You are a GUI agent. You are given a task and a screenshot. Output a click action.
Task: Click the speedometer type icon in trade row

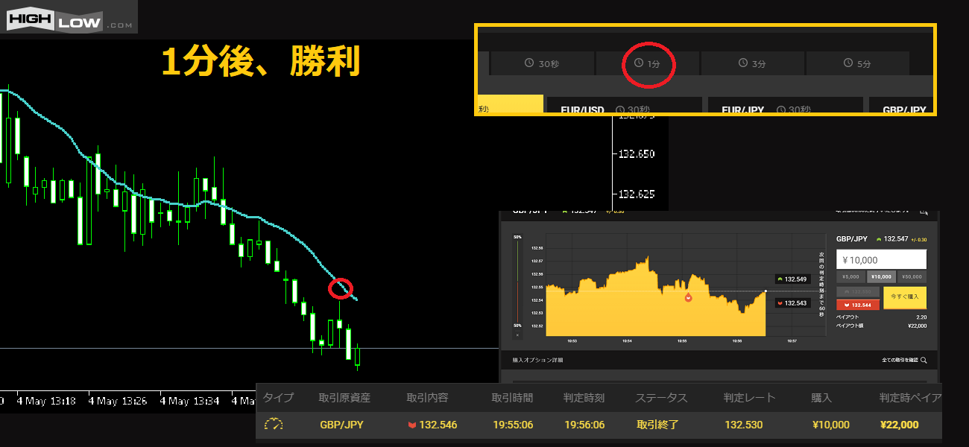click(x=274, y=425)
